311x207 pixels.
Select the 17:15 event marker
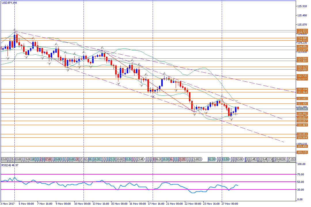pyautogui.click(x=291, y=159)
